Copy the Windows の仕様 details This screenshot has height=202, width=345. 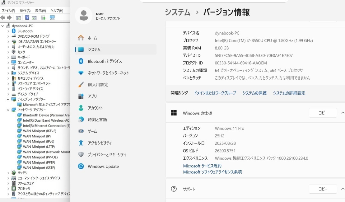pos(323,113)
